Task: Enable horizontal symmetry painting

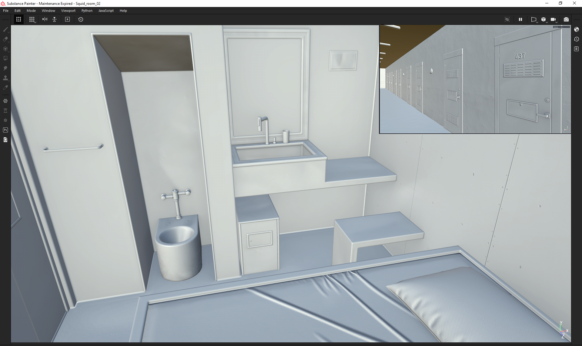Action: click(x=45, y=19)
